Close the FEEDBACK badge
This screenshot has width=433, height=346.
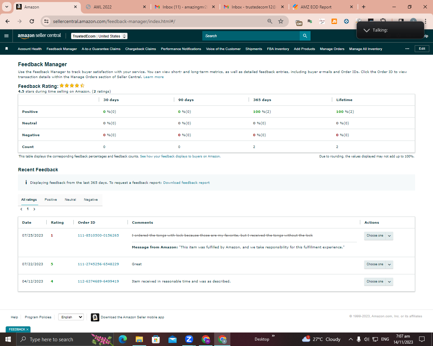pos(27,329)
